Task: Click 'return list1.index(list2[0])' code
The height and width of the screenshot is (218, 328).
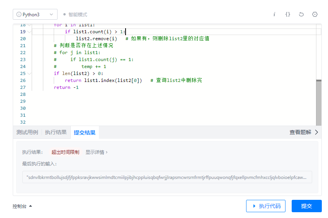Action: 103,80
